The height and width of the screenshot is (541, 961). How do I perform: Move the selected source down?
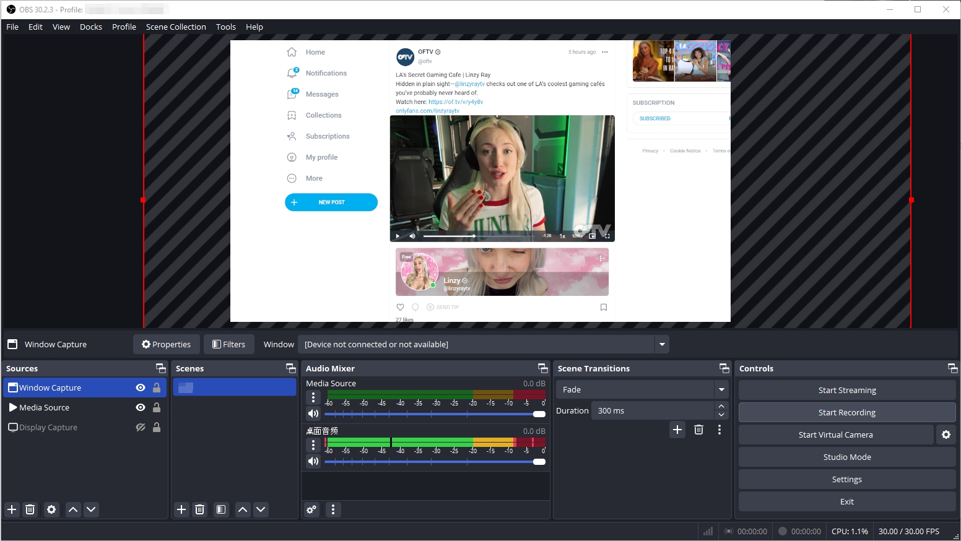[x=91, y=509]
